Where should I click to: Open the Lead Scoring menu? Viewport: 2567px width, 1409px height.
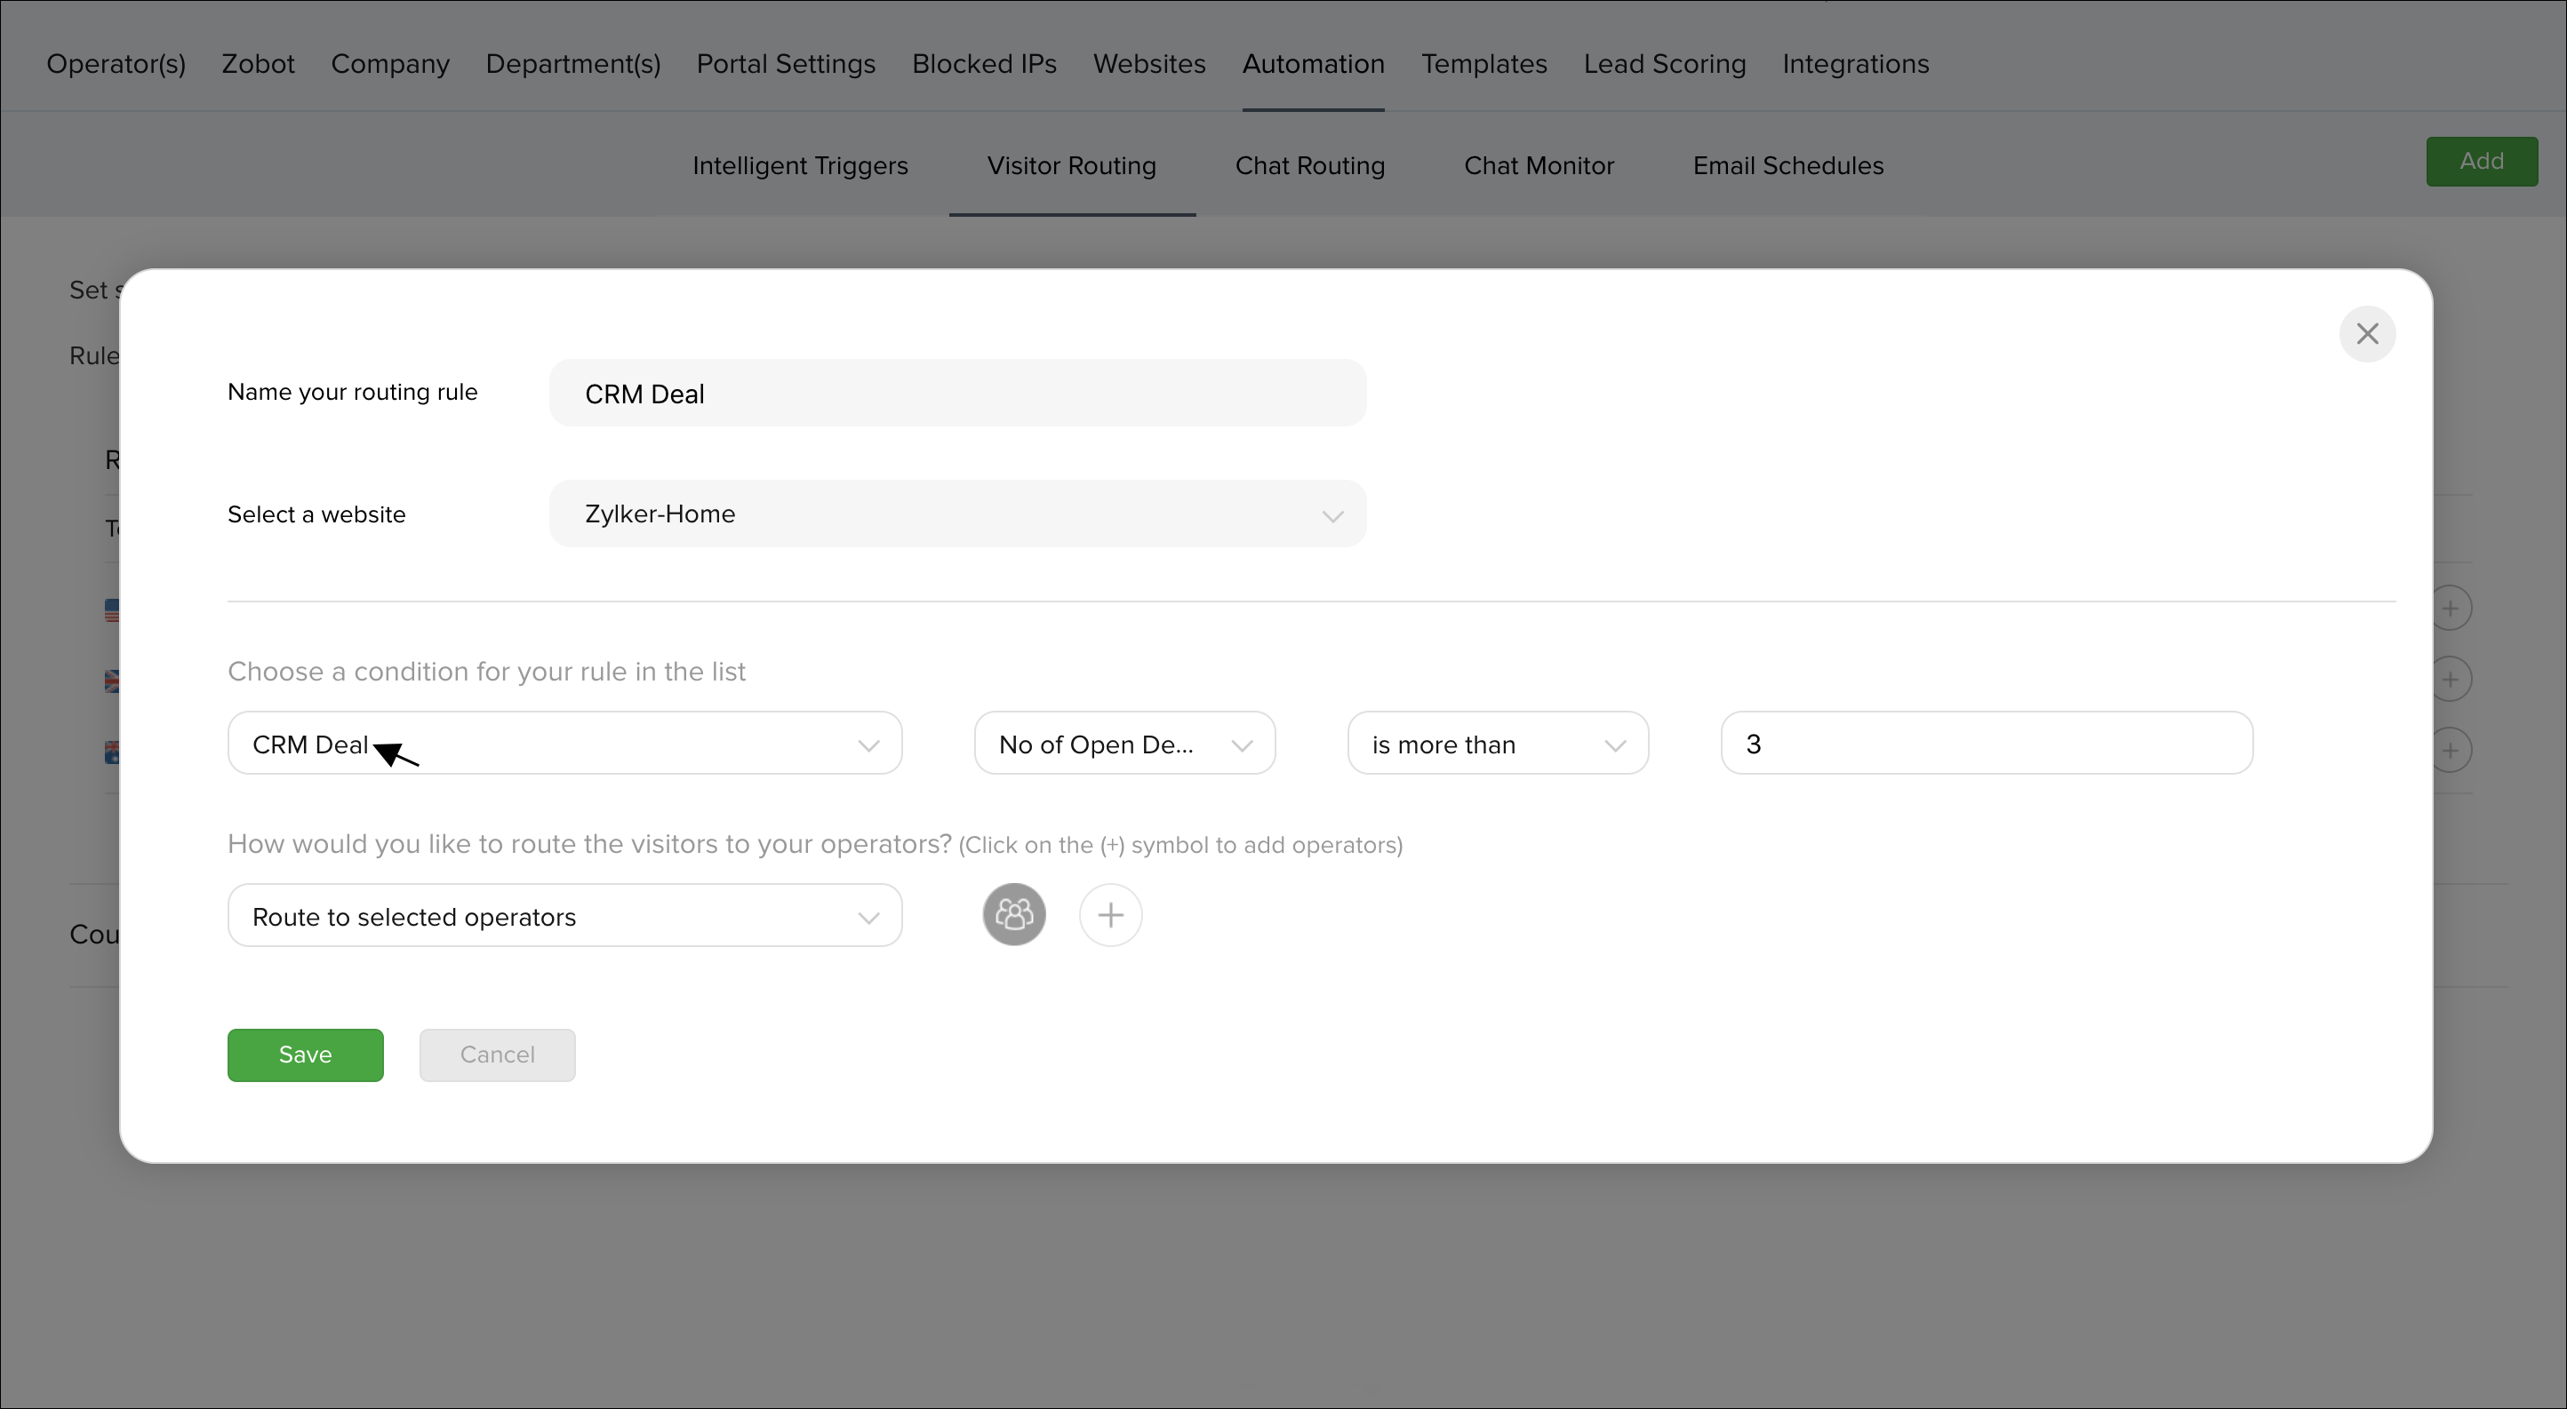(x=1664, y=64)
